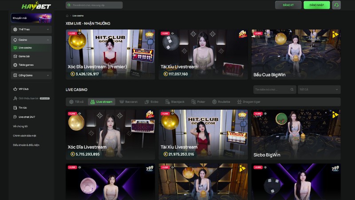Select the Live stream tab
Image resolution: width=355 pixels, height=200 pixels.
pos(102,102)
